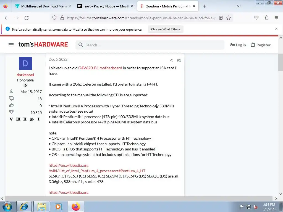
Task: Click the messages count speech icon
Action: 11,99
